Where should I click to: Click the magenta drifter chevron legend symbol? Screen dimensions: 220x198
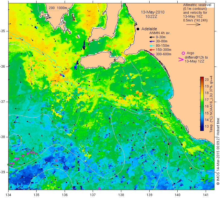[181, 59]
